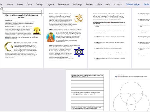Select the Buddha illustration

point(51,37)
